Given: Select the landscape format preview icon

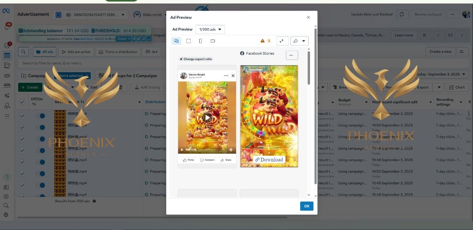Looking at the screenshot, I should (x=213, y=41).
